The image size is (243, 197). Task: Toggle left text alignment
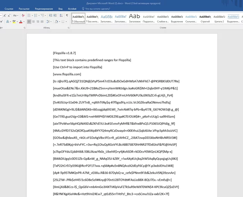(29, 22)
